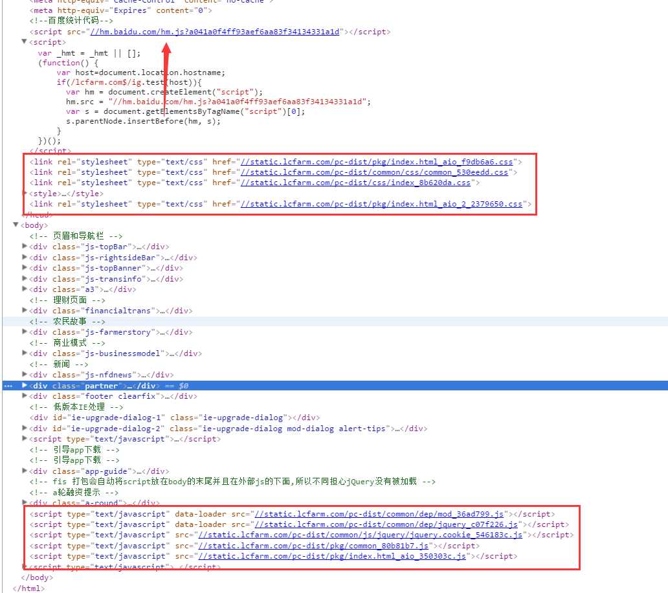Select the ie-upgrade-dialog-1 div row
668x593 pixels.
(175, 418)
